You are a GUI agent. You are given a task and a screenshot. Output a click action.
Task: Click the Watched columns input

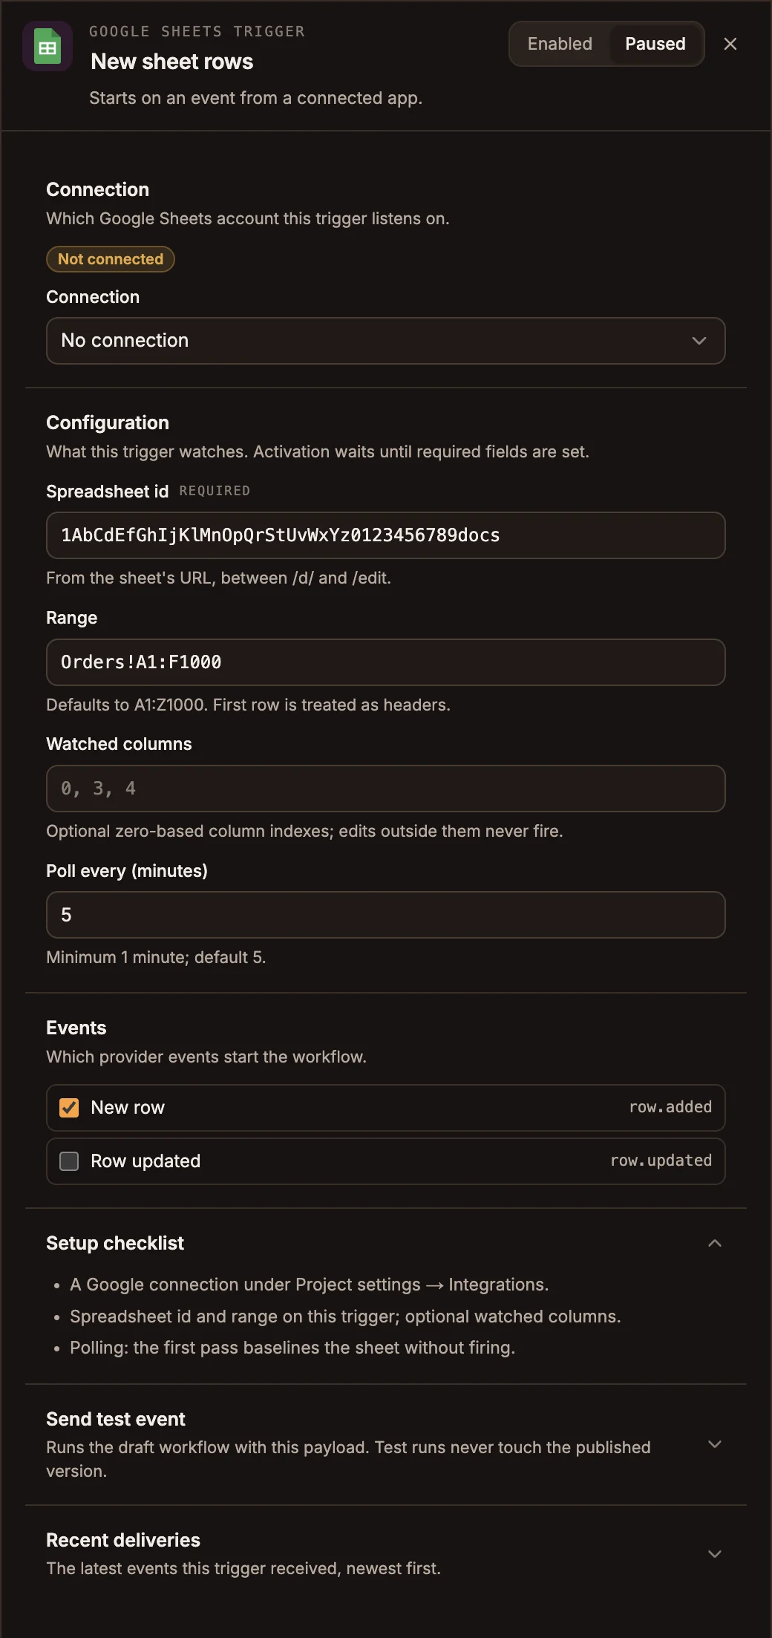385,789
